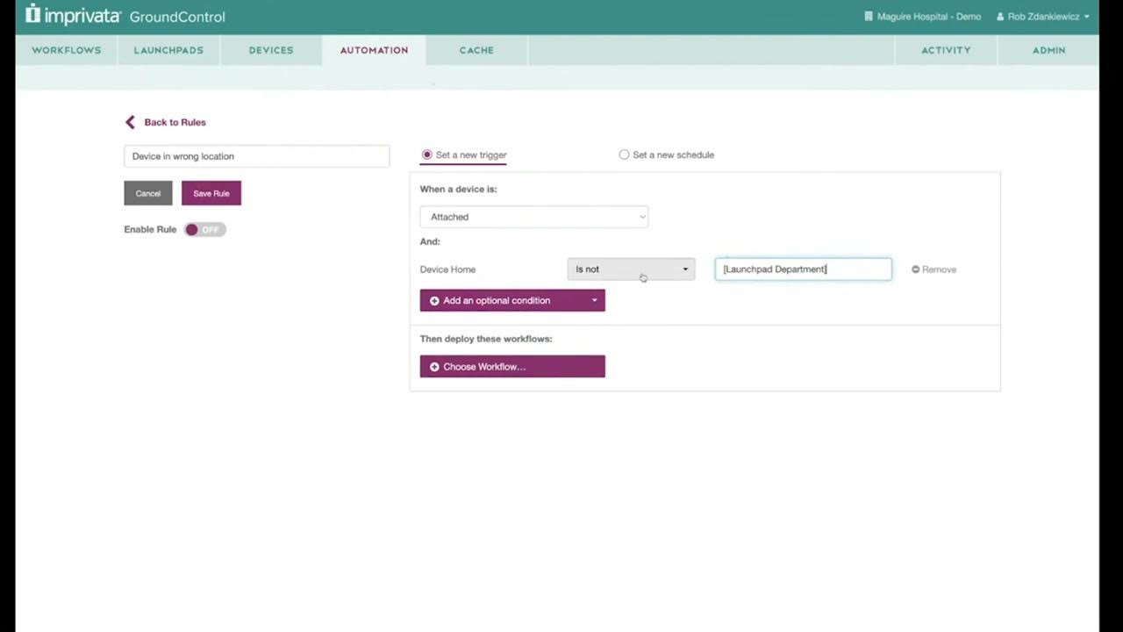Go to the Launchpads tab

(168, 50)
